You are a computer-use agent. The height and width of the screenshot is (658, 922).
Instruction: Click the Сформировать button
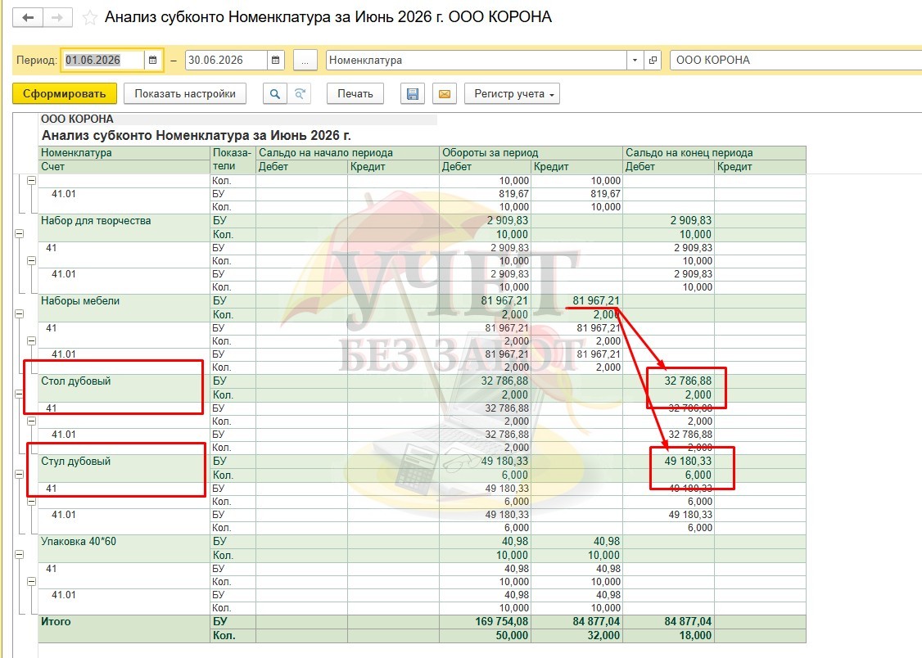[x=64, y=94]
